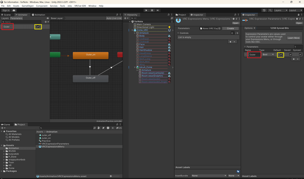
Task: Click the hidden-objects count icon showing 25
Action: (x=118, y=128)
